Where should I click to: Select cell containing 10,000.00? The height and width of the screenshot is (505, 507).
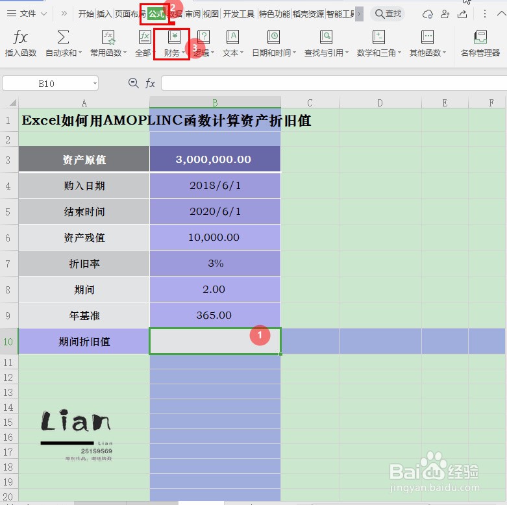[215, 238]
